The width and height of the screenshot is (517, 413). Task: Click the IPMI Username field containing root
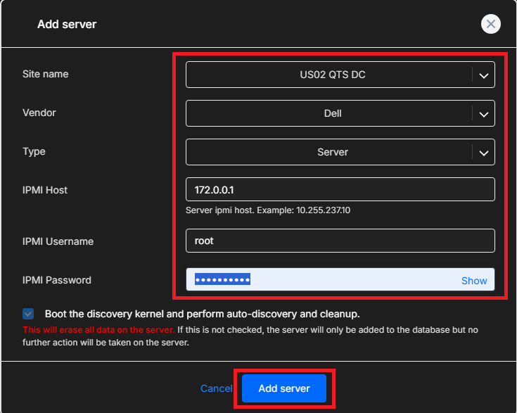click(x=340, y=241)
